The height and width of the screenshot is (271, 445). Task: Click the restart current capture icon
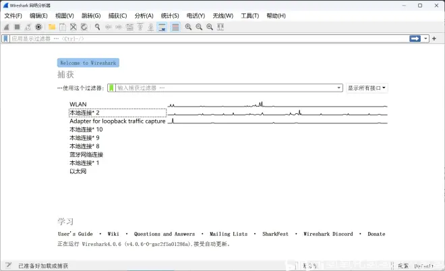pyautogui.click(x=28, y=27)
